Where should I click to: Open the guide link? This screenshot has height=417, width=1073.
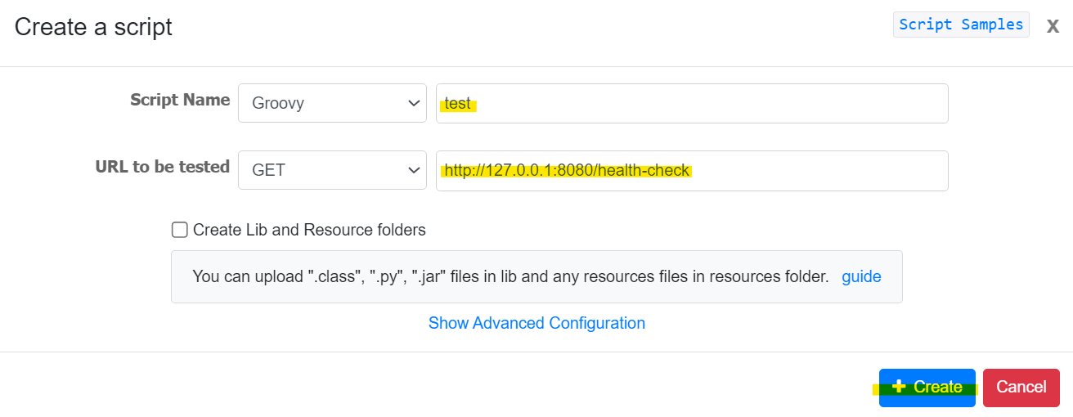[861, 276]
